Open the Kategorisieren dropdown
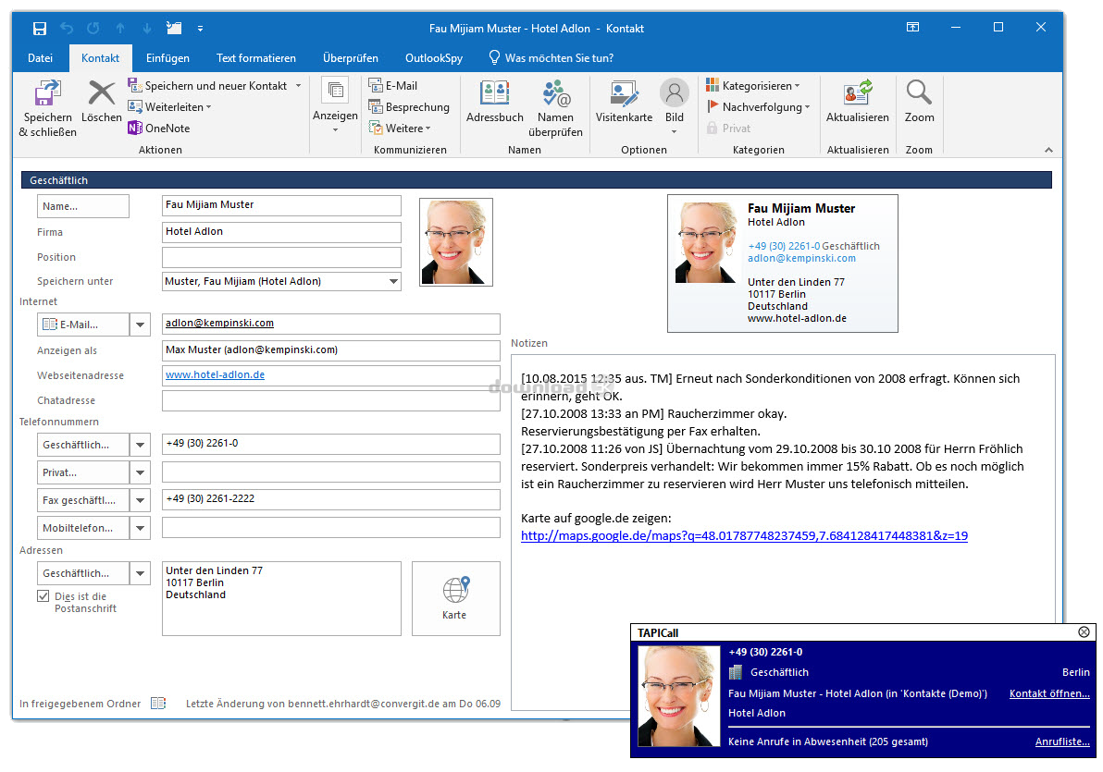 coord(752,86)
